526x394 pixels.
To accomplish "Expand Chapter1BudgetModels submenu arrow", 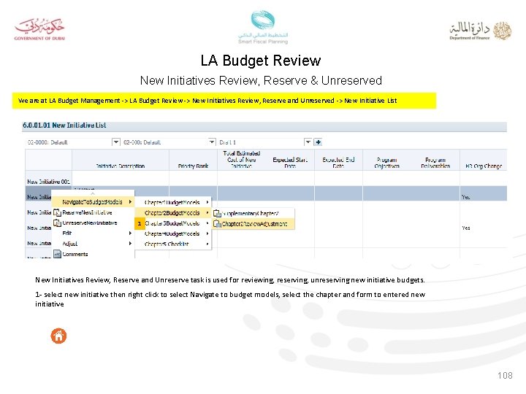I will click(x=207, y=202).
